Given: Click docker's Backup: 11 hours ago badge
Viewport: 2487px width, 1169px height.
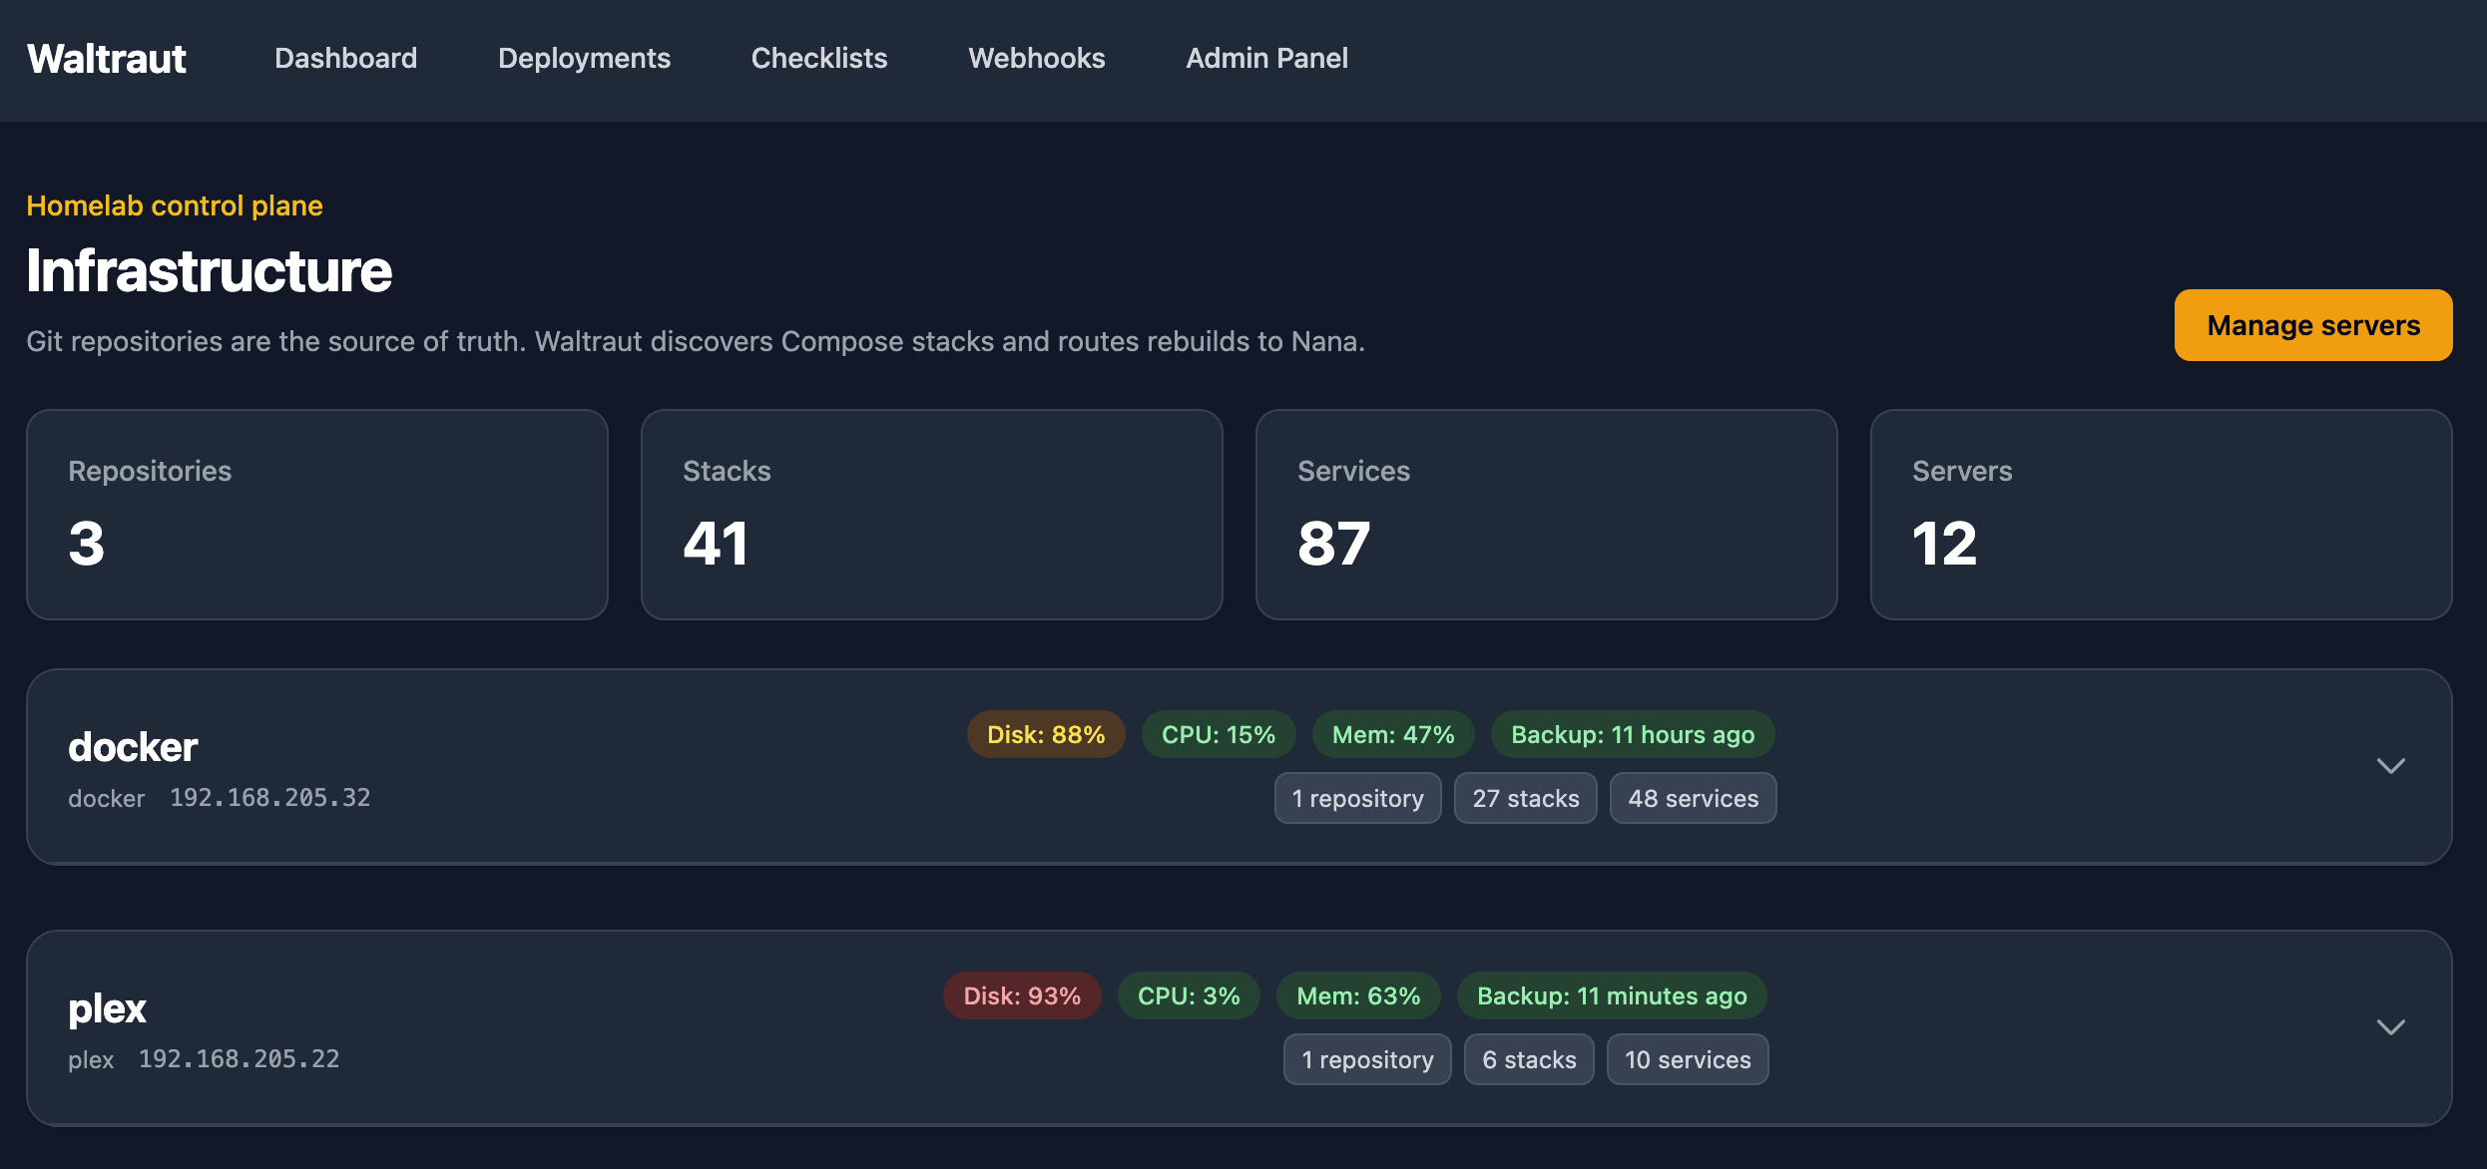Looking at the screenshot, I should 1632,734.
